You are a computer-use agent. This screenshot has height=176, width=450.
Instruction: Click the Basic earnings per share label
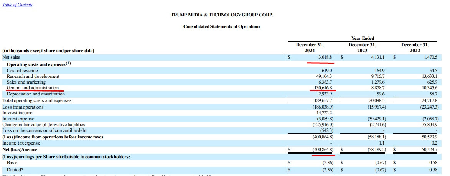(13, 163)
